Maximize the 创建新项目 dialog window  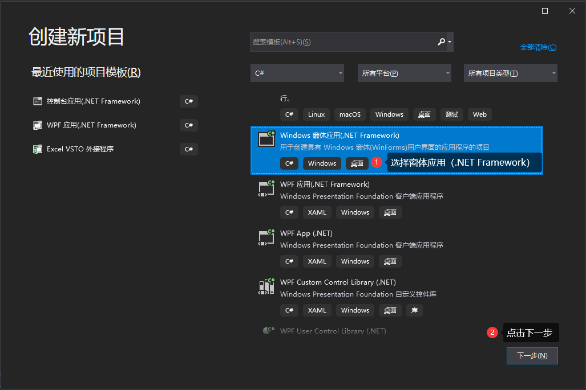point(545,11)
